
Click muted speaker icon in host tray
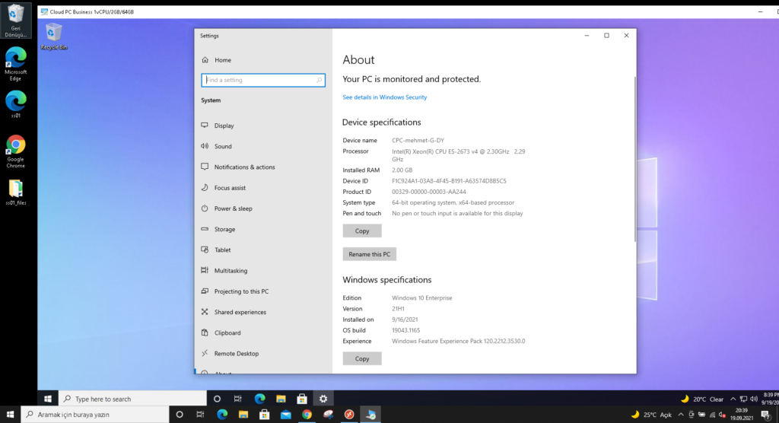point(723,415)
